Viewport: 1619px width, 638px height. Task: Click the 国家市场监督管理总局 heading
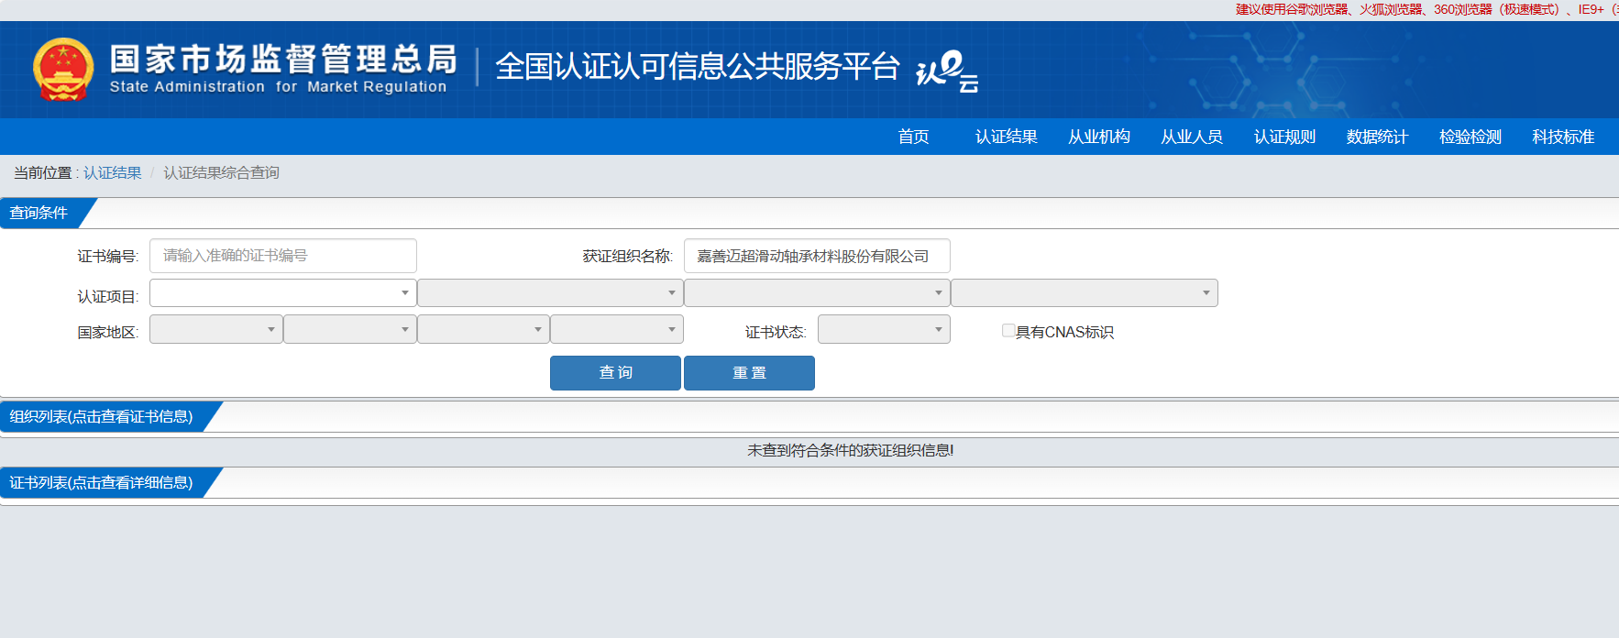pyautogui.click(x=283, y=59)
